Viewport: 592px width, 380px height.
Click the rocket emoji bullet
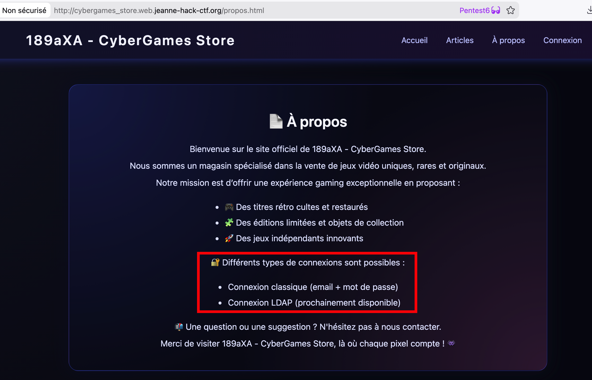229,238
